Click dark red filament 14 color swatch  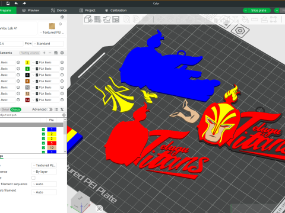click(x=27, y=100)
